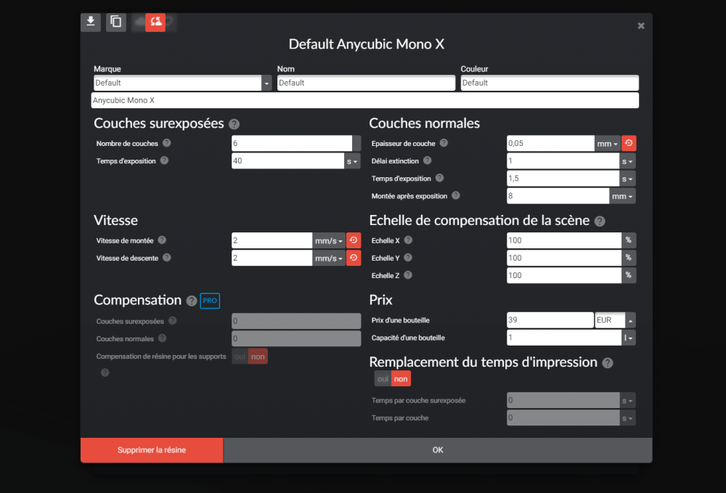This screenshot has width=726, height=493.
Task: Click the Temps par couche surexposée field
Action: click(563, 400)
